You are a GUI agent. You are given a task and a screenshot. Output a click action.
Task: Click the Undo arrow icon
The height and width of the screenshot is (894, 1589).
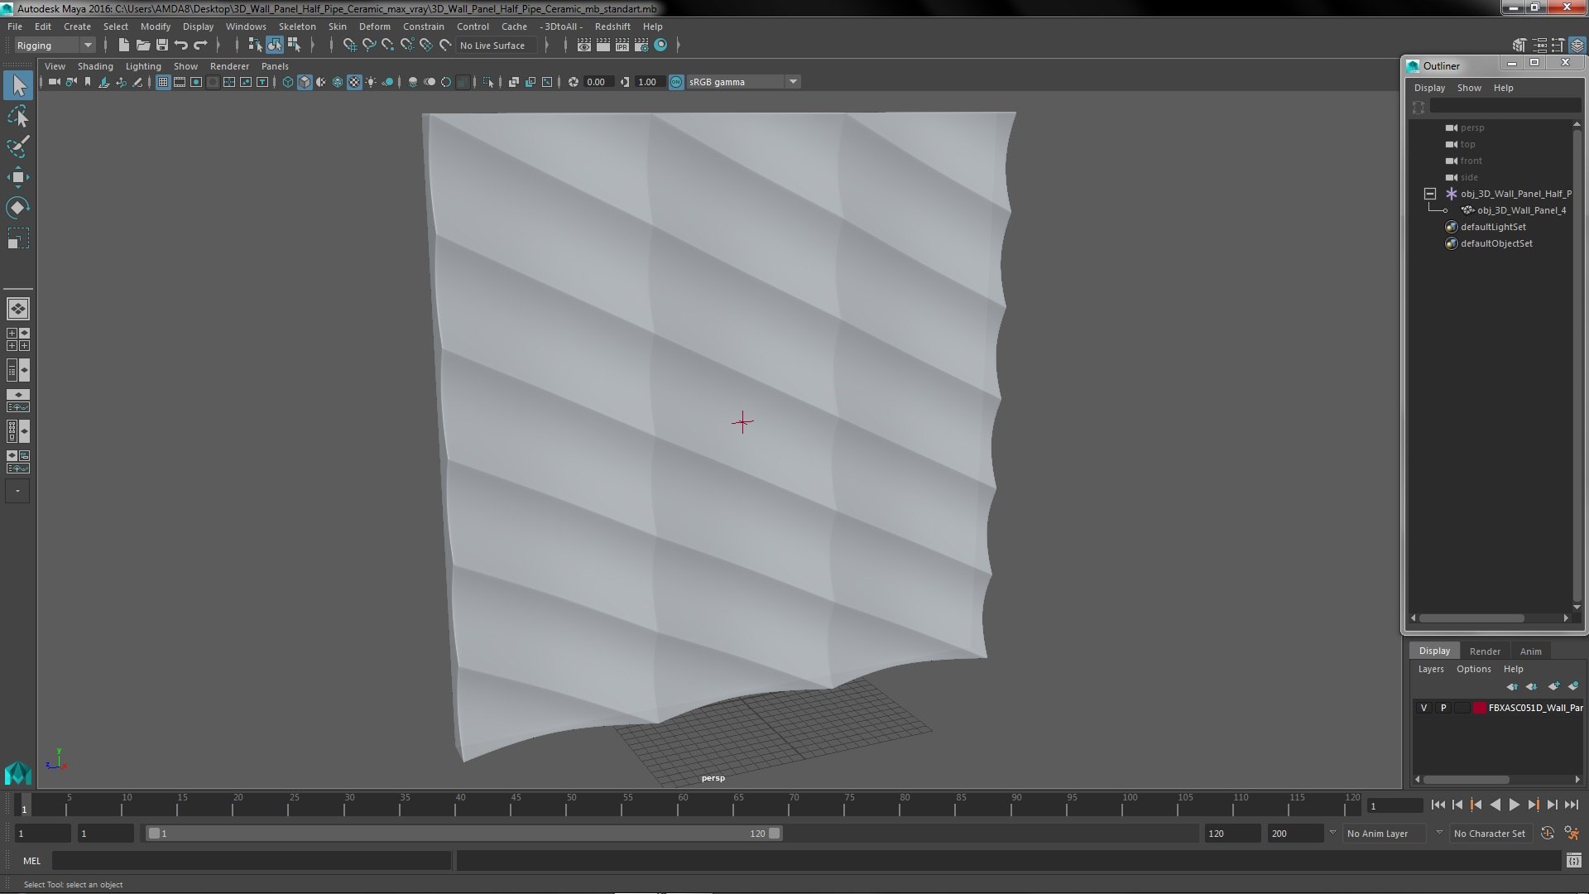tap(181, 46)
